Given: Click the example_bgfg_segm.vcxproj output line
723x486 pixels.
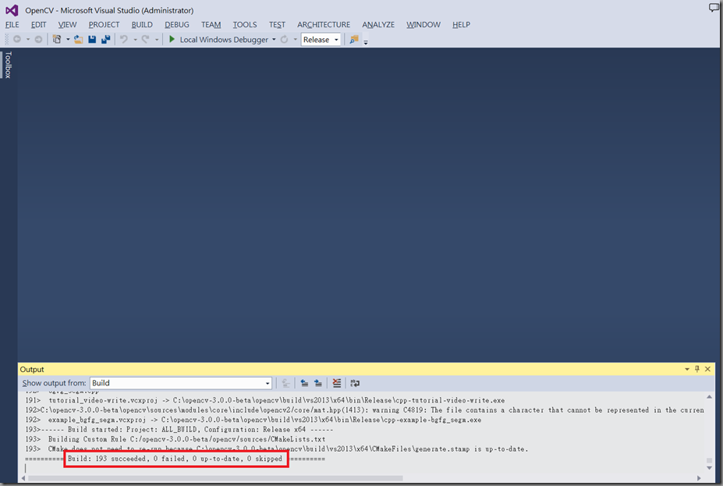Looking at the screenshot, I should (253, 420).
